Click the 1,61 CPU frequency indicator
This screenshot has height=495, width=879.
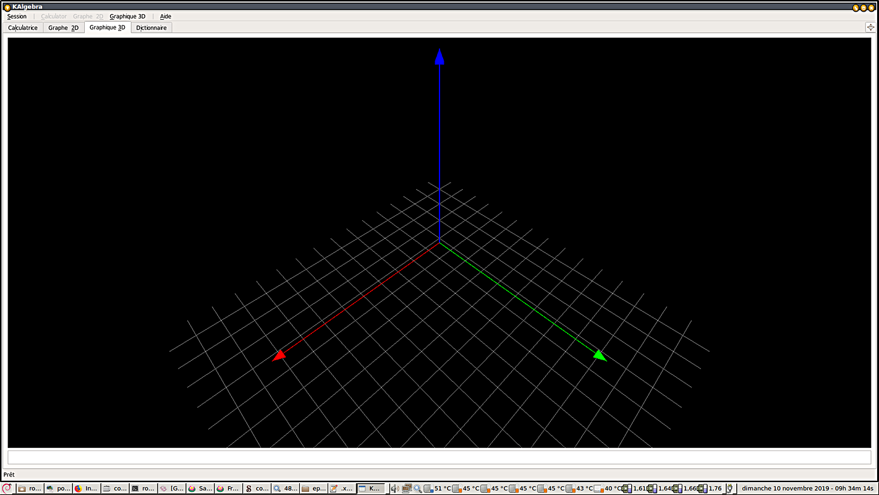[x=634, y=488]
